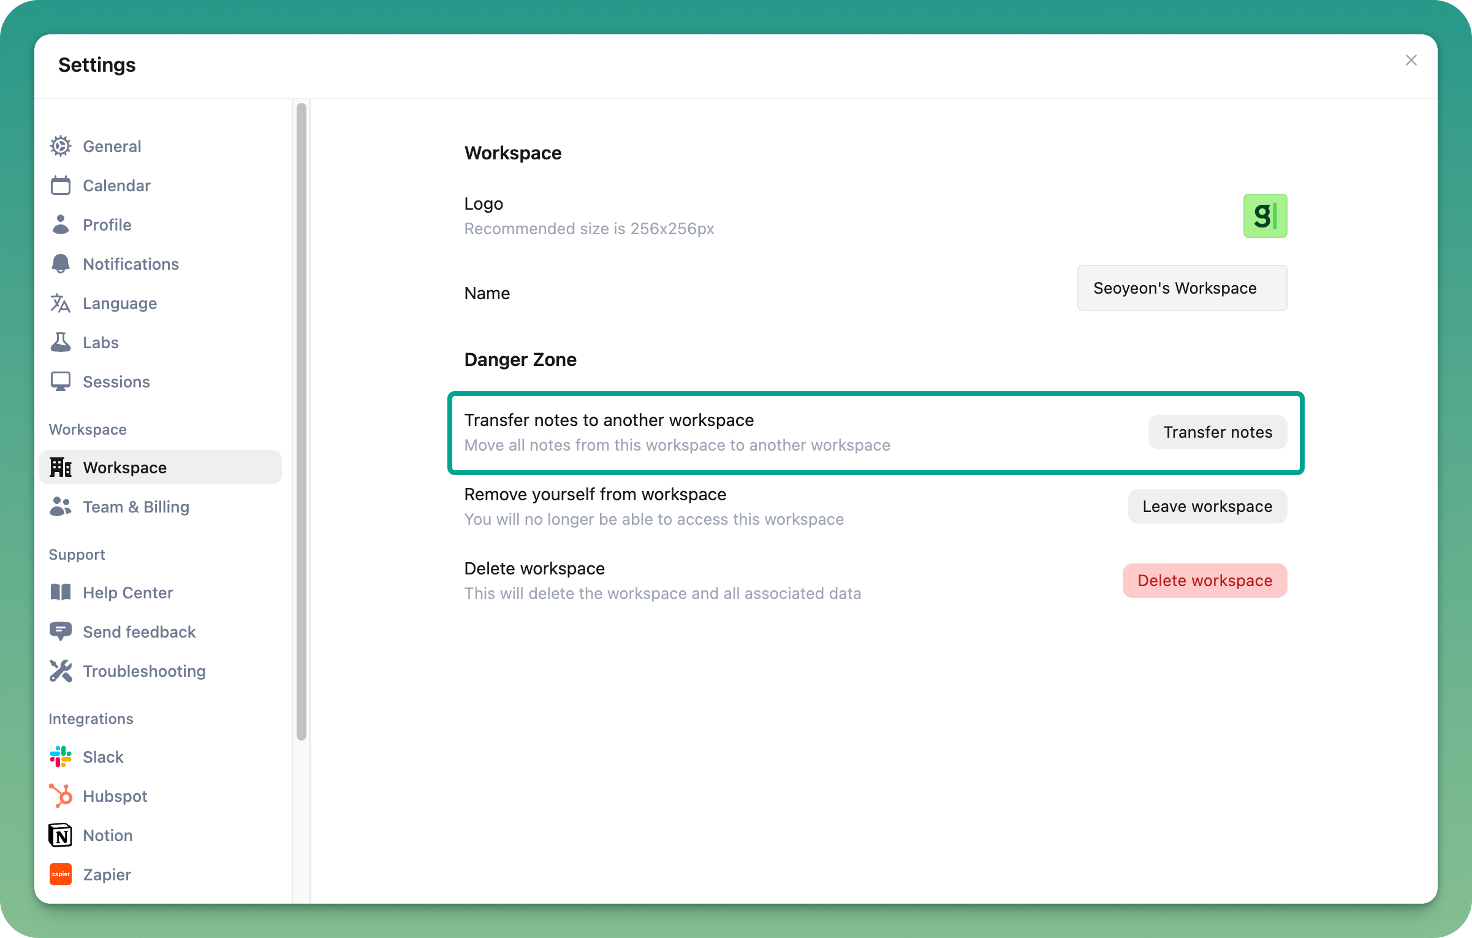Screen dimensions: 1472x938
Task: Open the Calendar settings icon
Action: pos(61,186)
